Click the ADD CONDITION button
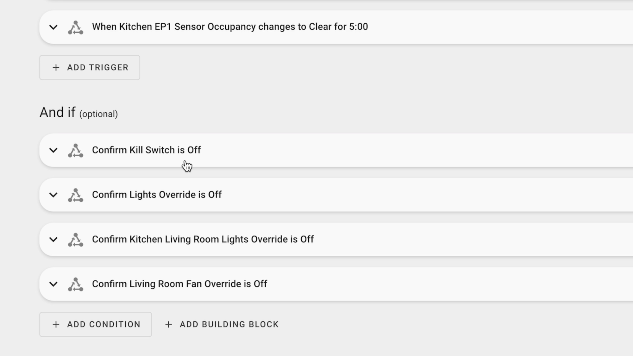Image resolution: width=633 pixels, height=356 pixels. pos(96,324)
